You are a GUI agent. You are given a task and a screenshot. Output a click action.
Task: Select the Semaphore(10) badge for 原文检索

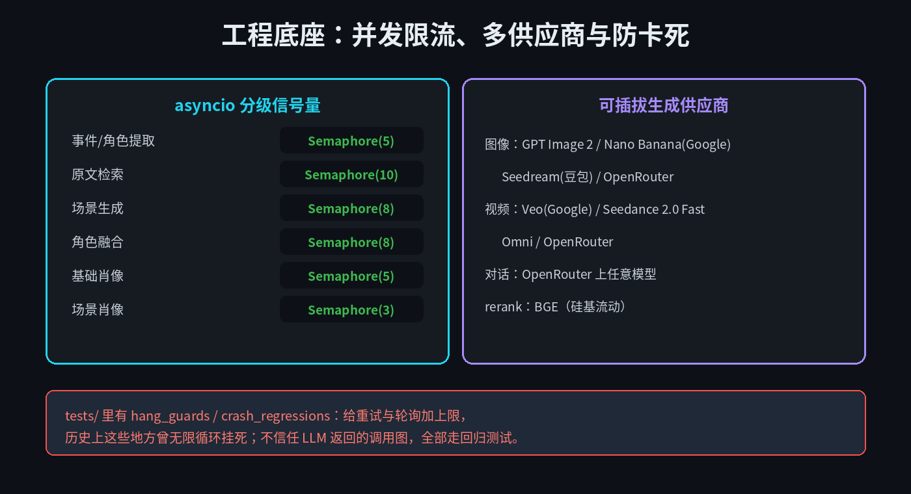click(351, 174)
